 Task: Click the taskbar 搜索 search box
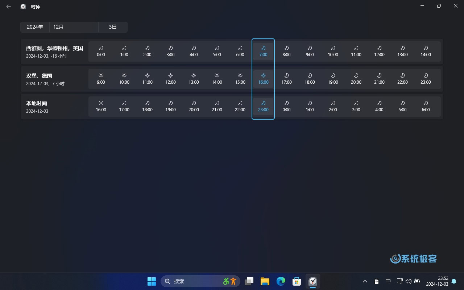(x=200, y=281)
